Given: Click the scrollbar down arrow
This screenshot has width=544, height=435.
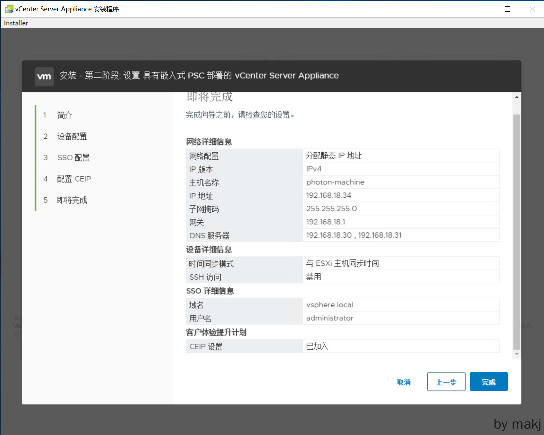Looking at the screenshot, I should (517, 354).
